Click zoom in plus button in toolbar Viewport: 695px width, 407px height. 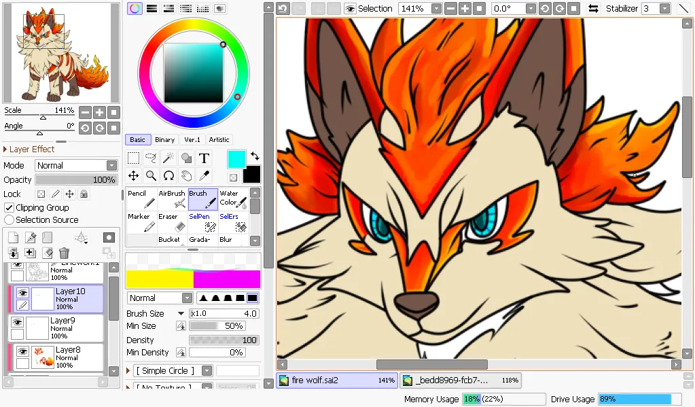(x=465, y=8)
